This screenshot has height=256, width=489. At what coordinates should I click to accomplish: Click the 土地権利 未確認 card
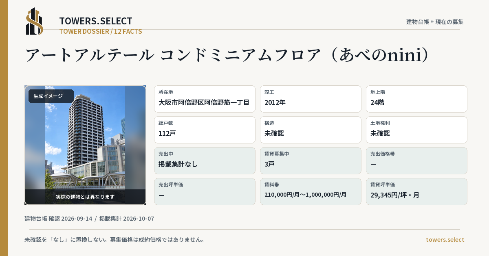(416, 130)
